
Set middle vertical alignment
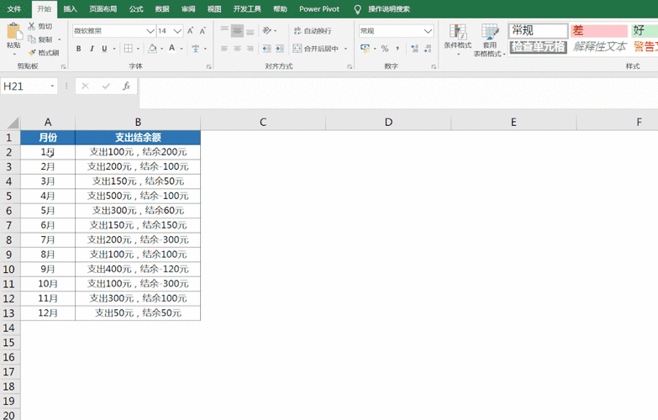pos(237,30)
